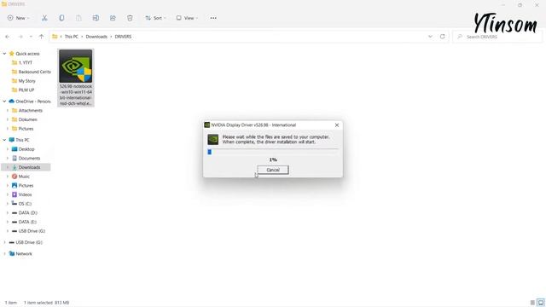Click the NVIDIA logo in dialog
The image size is (546, 307).
click(x=212, y=139)
